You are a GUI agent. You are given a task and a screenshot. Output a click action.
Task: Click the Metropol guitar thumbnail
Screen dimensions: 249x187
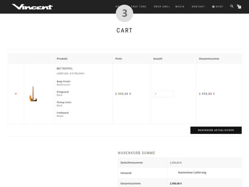33,94
